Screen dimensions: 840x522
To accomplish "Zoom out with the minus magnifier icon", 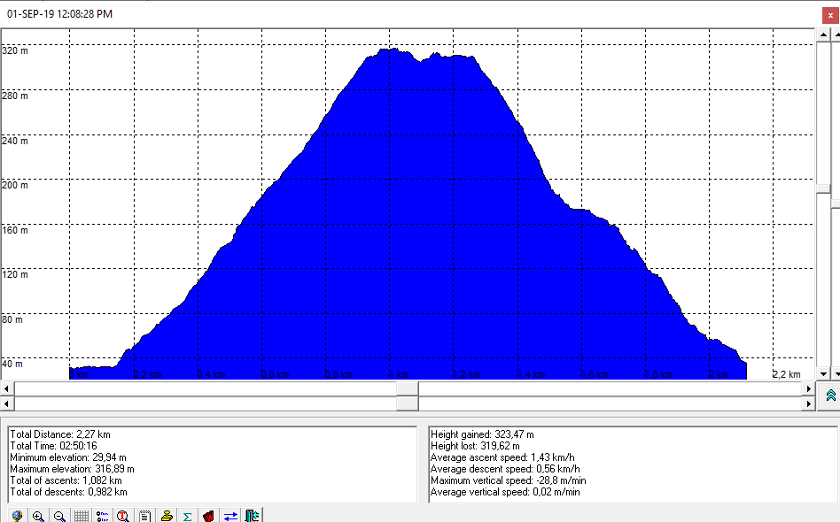I will pos(59,516).
